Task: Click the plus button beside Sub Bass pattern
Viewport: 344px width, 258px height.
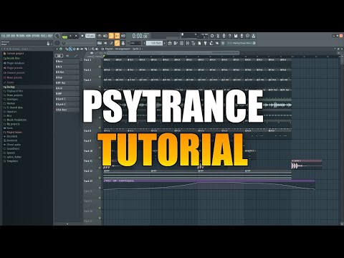Action: pyautogui.click(x=165, y=43)
